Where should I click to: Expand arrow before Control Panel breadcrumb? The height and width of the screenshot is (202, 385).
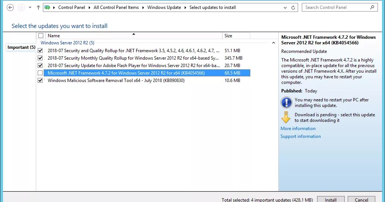tap(54, 7)
